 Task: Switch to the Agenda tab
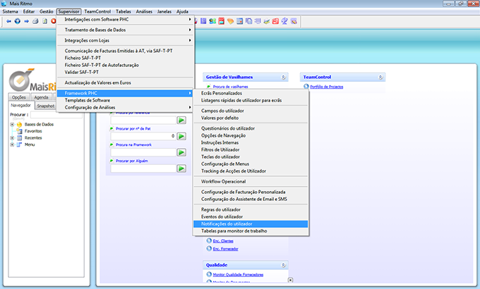pyautogui.click(x=41, y=97)
